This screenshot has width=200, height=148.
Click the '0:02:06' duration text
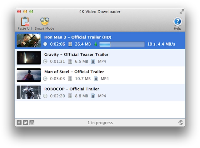57,44
